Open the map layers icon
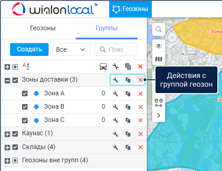The height and width of the screenshot is (171, 222). pyautogui.click(x=159, y=59)
